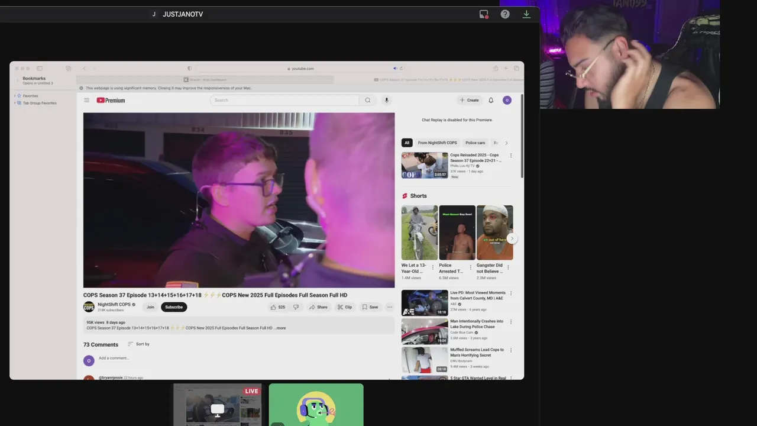757x426 pixels.
Task: Click the screen record icon in top bar
Action: [484, 14]
